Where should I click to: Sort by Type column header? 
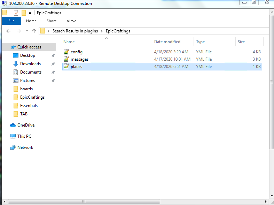point(201,42)
